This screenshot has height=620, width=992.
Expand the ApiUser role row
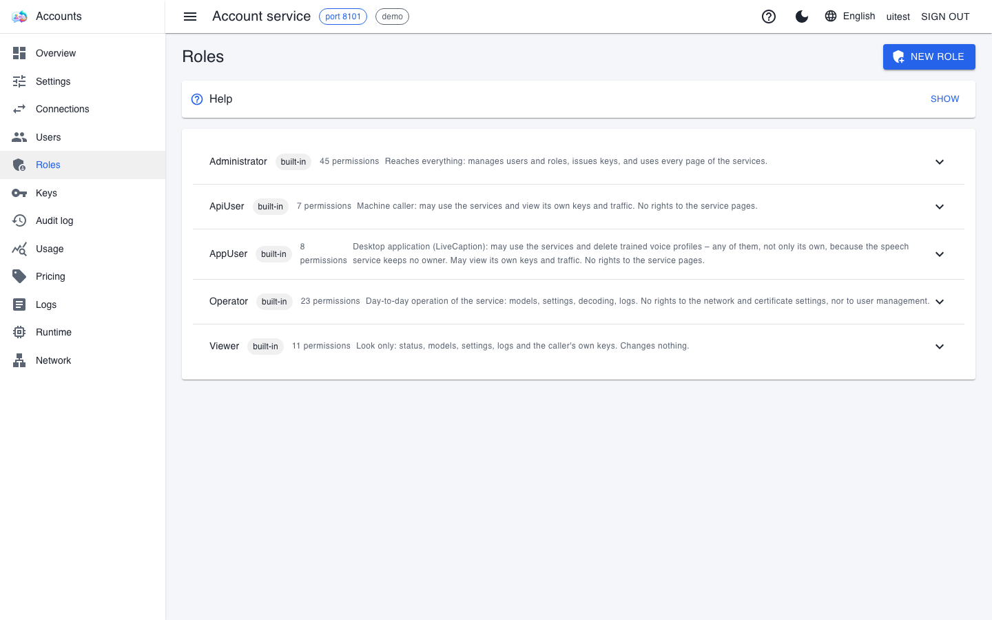pos(579,207)
